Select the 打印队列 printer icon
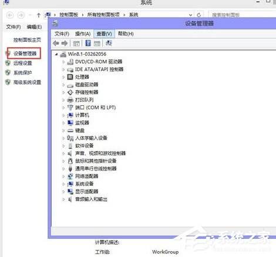Screen dimensions: 276x257 click(70, 100)
